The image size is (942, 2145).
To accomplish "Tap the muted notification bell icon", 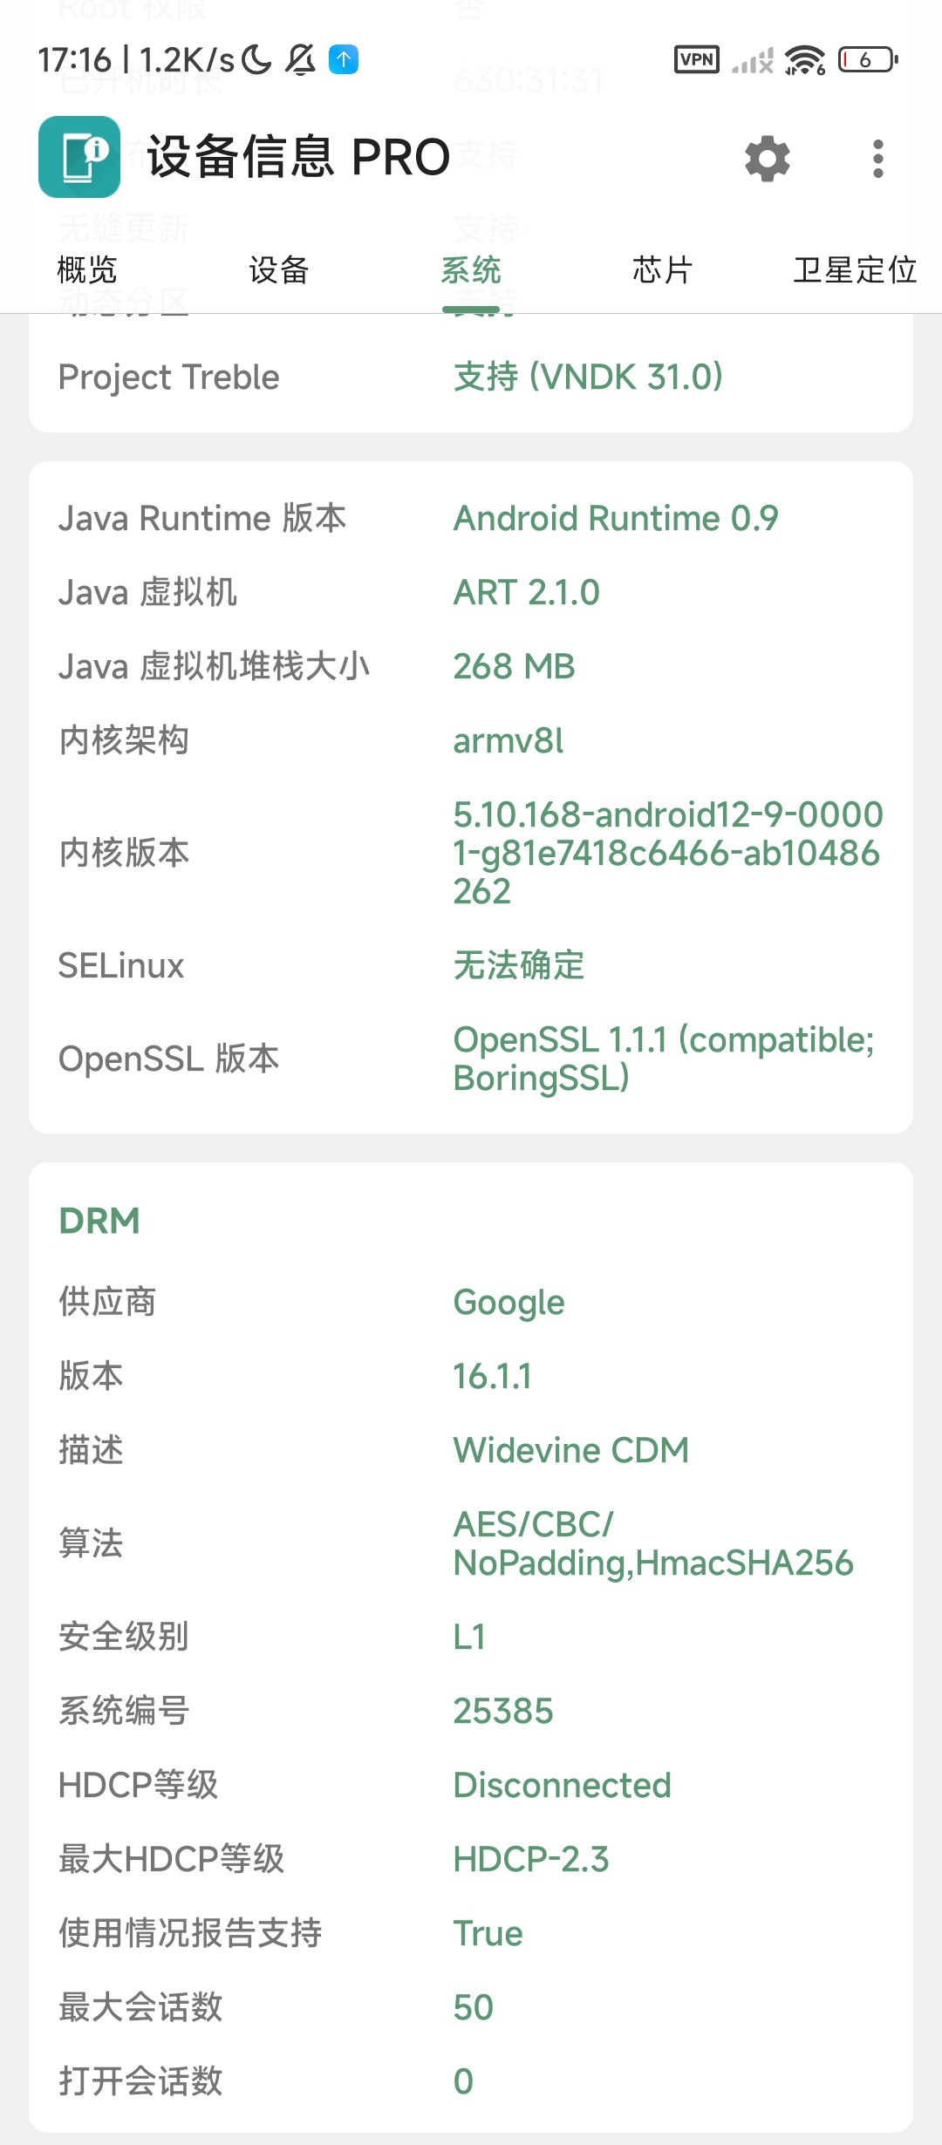I will [301, 59].
